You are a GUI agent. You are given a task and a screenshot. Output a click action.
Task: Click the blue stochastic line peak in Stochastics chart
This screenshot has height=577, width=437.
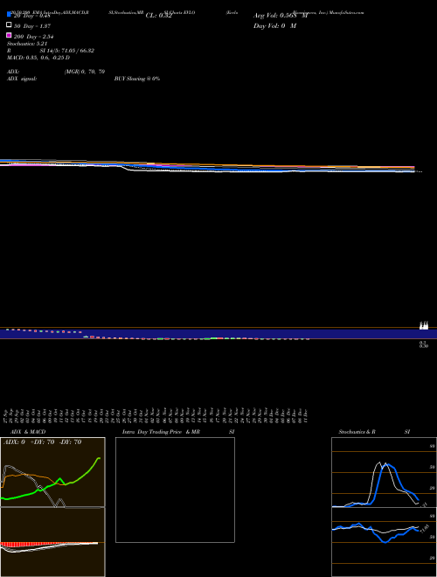coord(386,465)
